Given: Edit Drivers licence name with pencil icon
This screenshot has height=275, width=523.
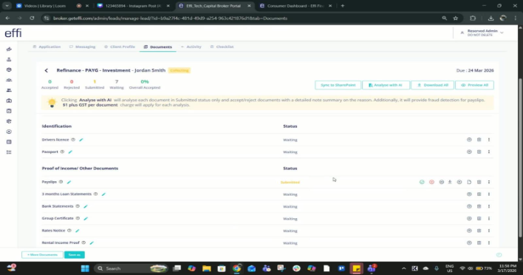Looking at the screenshot, I should (81, 140).
